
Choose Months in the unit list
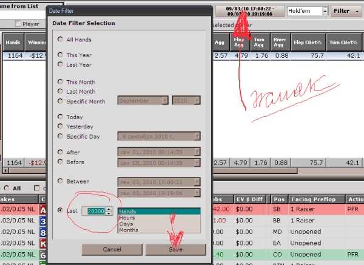(159, 230)
